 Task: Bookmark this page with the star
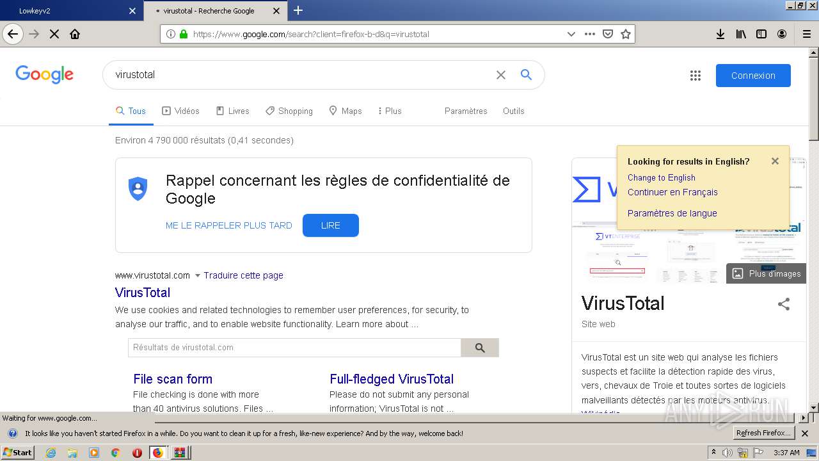click(x=626, y=34)
